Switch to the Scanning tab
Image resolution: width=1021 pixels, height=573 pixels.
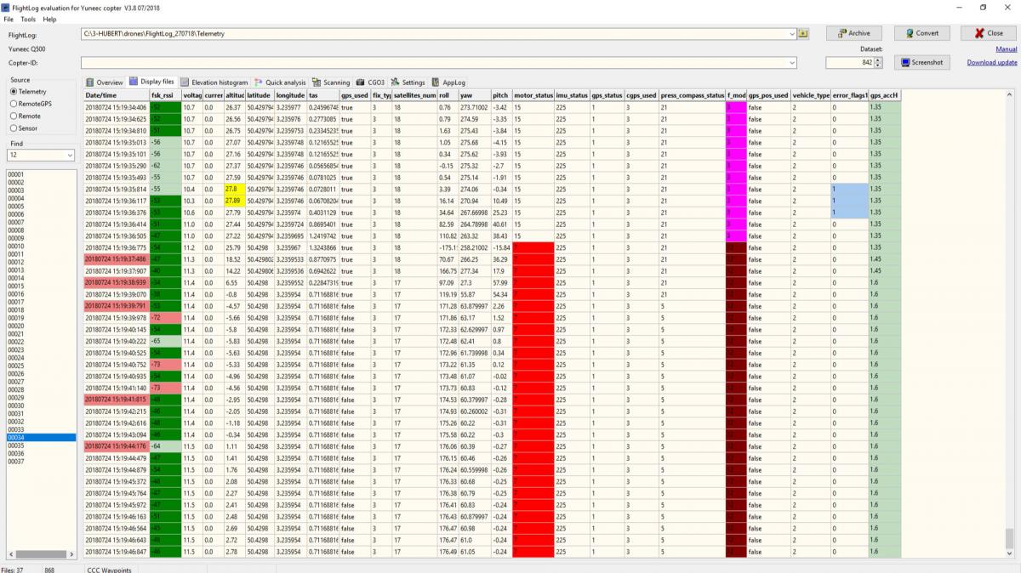point(331,82)
